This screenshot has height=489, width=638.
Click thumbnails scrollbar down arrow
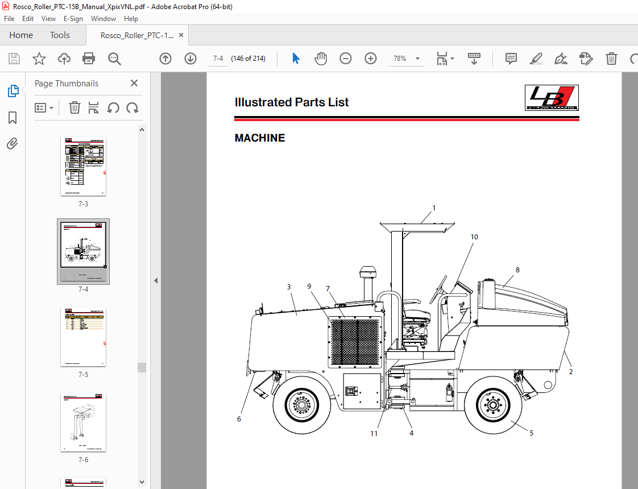(x=142, y=482)
